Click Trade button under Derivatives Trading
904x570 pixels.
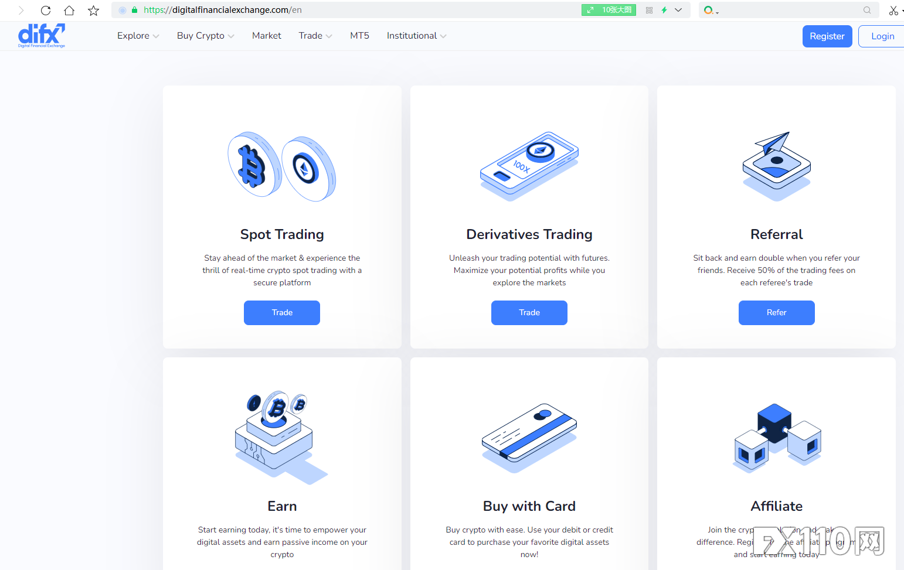[x=529, y=313]
